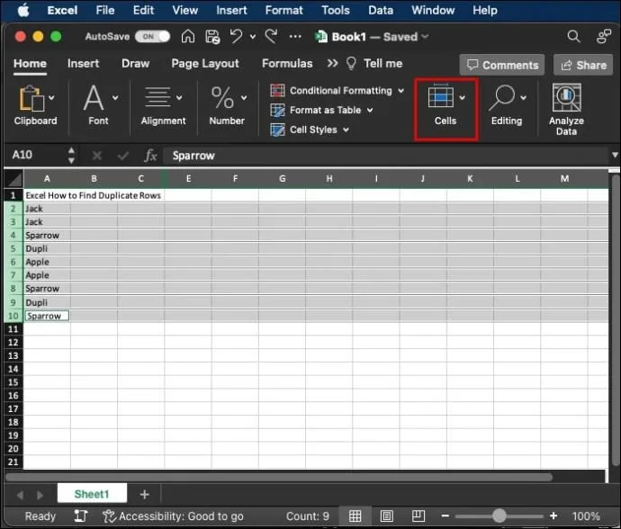Screen dimensions: 621x529
Task: Open the Formulas ribbon tab
Action: (287, 64)
